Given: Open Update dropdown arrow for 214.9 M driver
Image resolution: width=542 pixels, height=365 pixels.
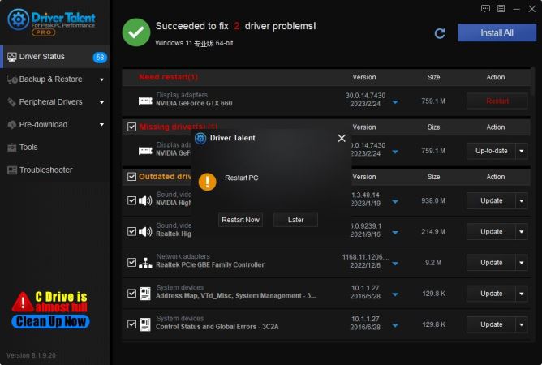Looking at the screenshot, I should click(522, 232).
